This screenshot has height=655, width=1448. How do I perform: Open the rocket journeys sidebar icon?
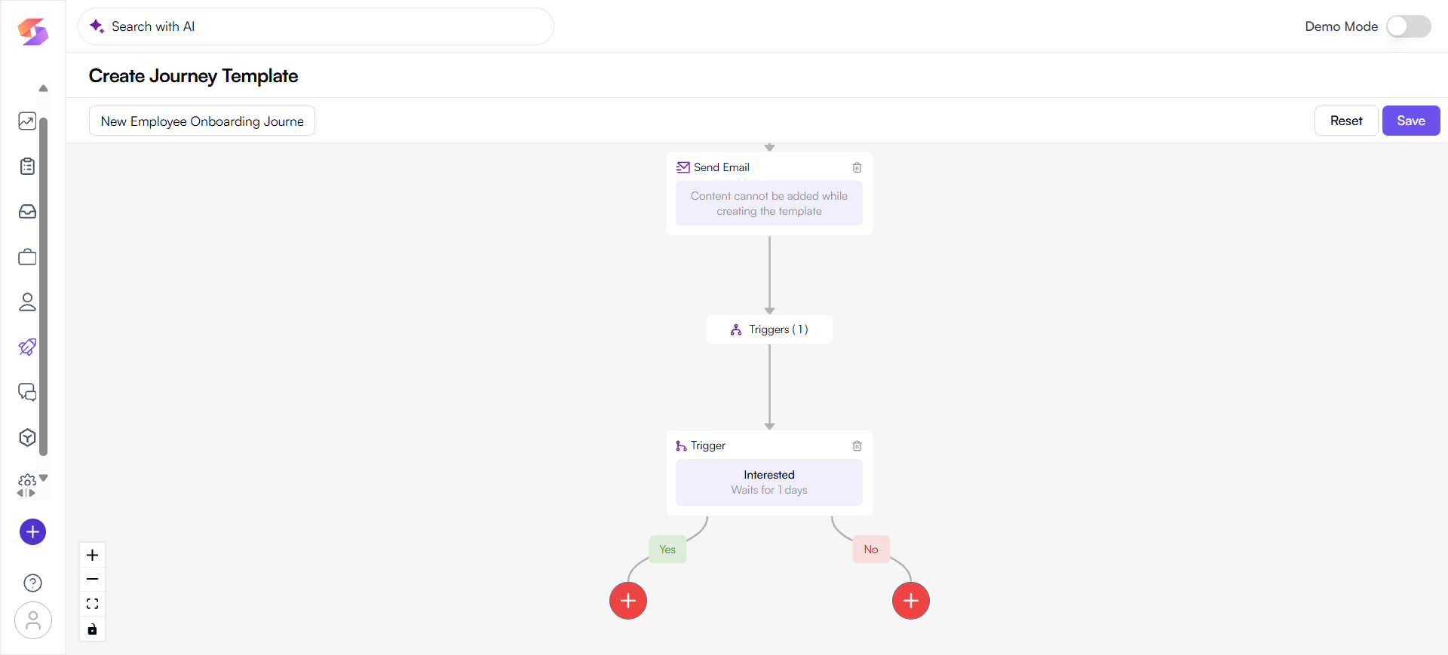pyautogui.click(x=27, y=347)
